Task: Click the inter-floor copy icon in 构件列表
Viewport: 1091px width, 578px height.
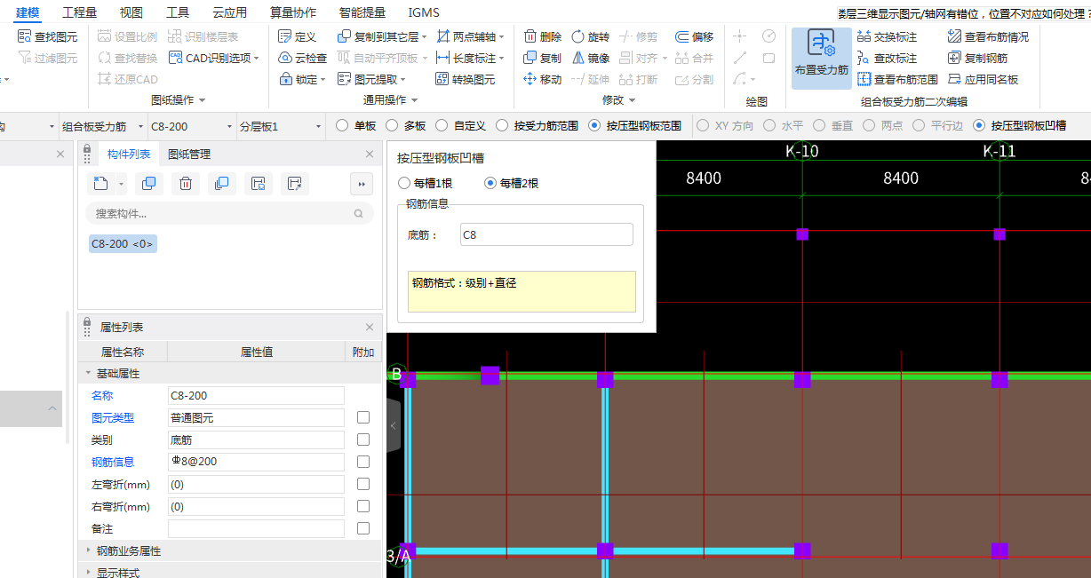Action: click(221, 184)
